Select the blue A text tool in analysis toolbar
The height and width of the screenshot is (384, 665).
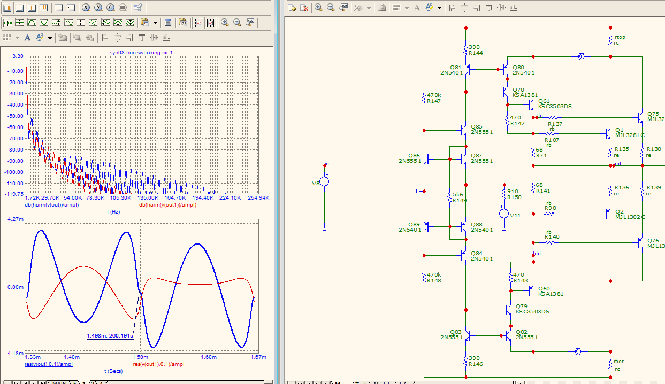click(27, 38)
